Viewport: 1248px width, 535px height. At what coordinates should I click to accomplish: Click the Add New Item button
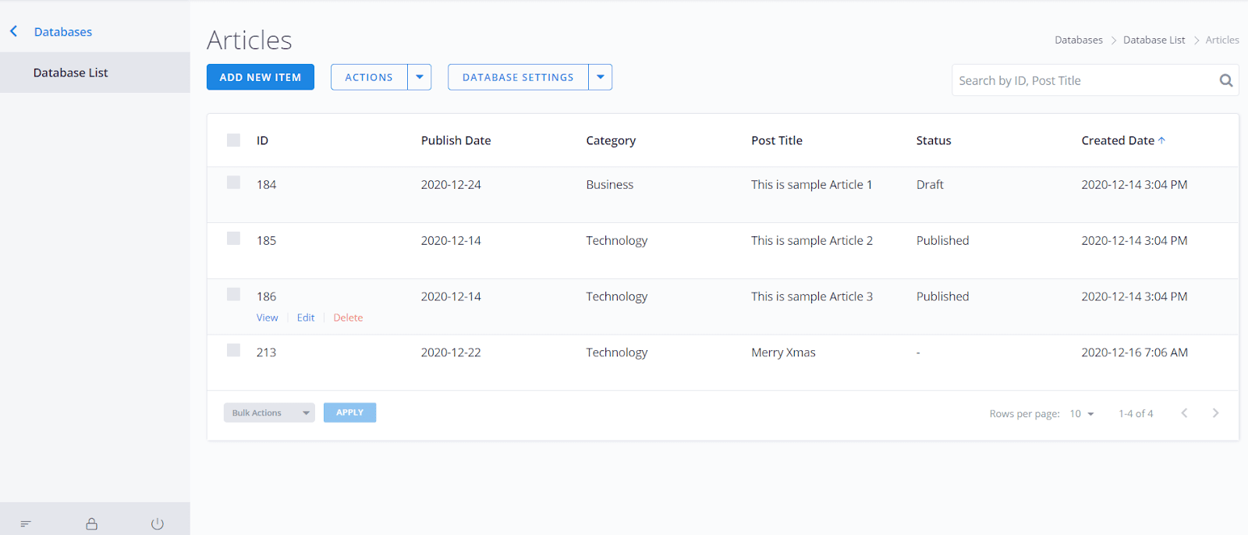tap(260, 77)
